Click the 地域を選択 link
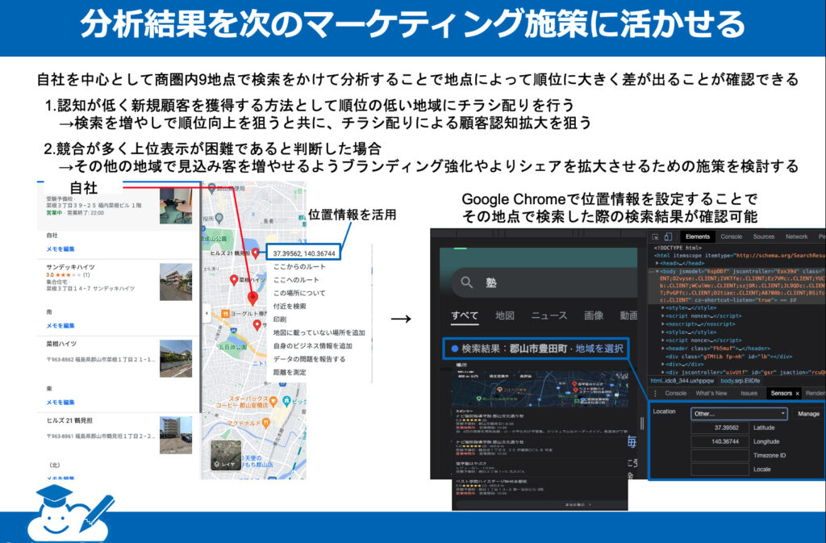826x543 pixels. point(599,349)
